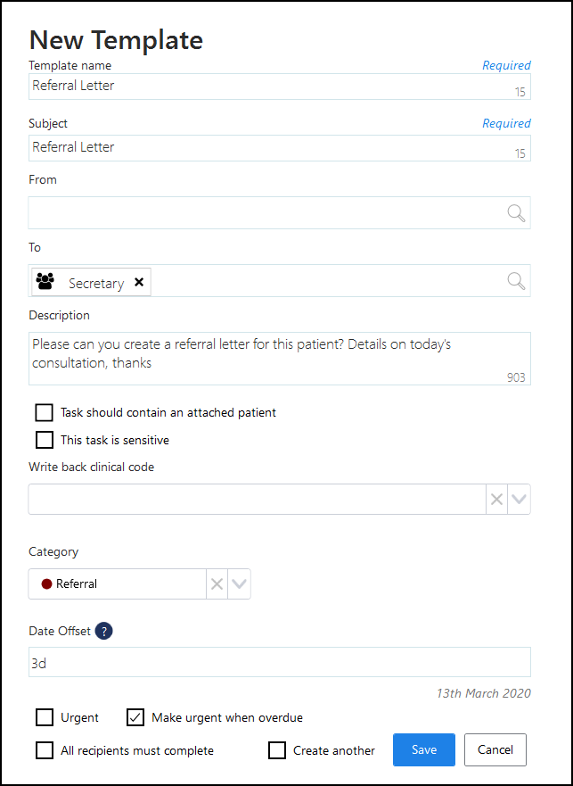
Task: Uncheck Make urgent when overdue
Action: click(x=135, y=717)
